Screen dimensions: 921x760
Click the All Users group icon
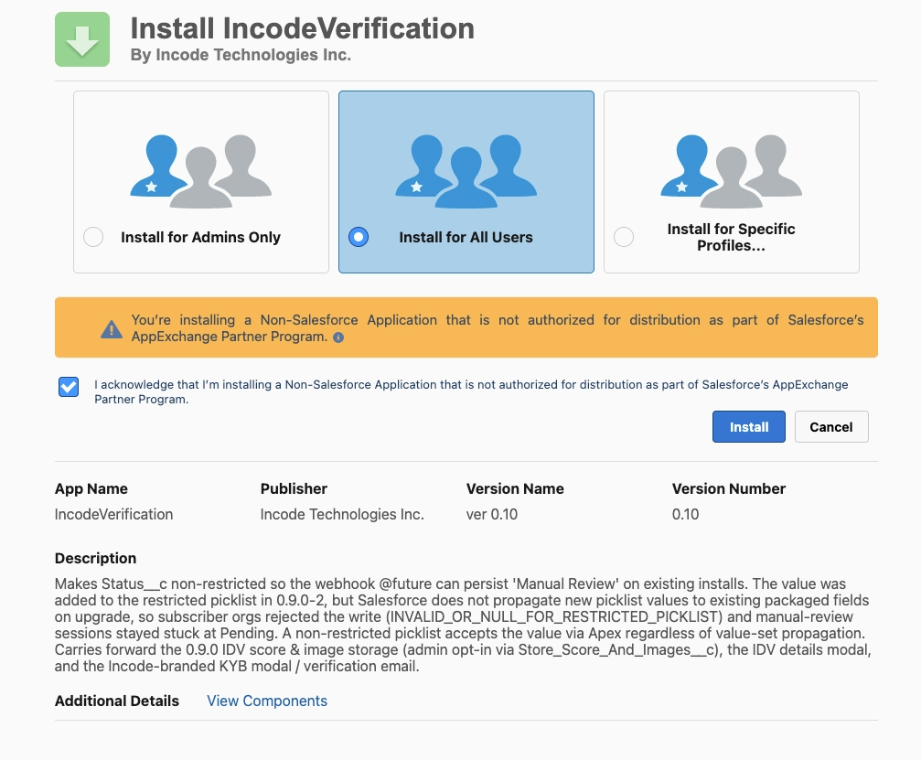[x=466, y=171]
